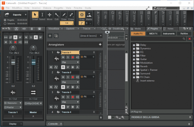Screen dimensions: 194x127
Task: Open the Progetto menu
Action: click(x=58, y=8)
